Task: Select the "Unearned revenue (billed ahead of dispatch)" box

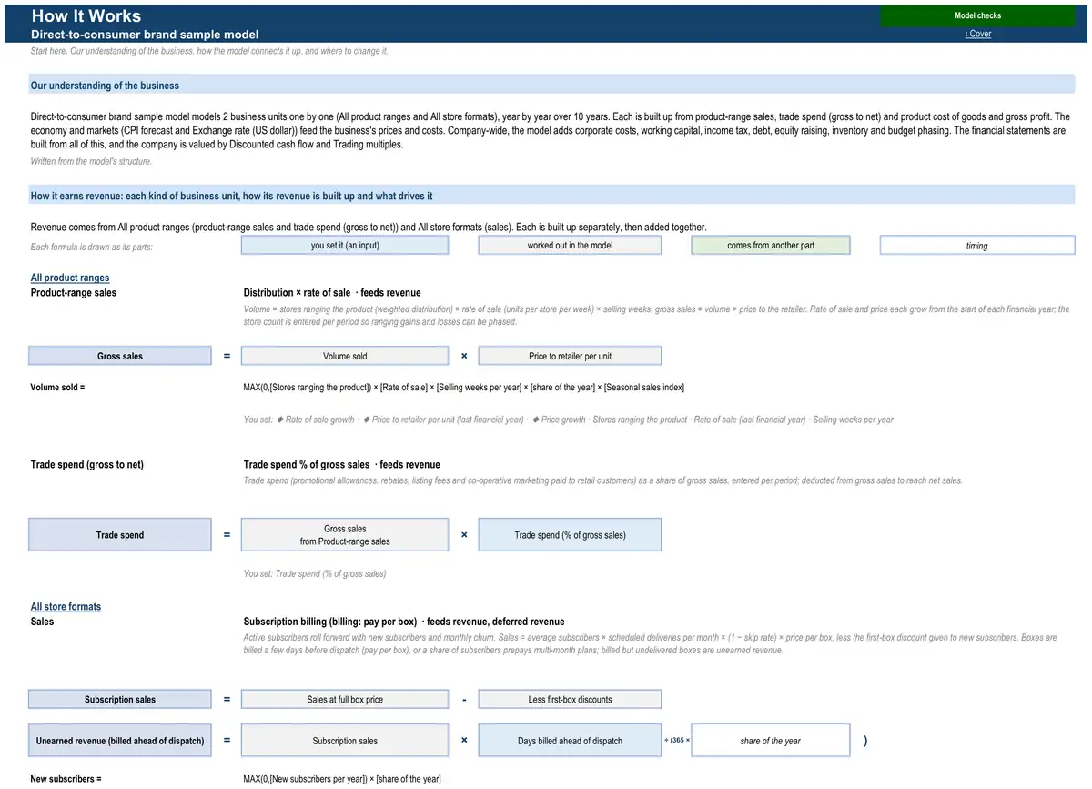Action: coord(120,741)
